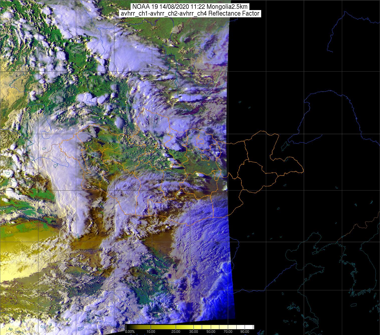Screen dimensions: 380x335
Task: Click the 'avhrr_ch1-avhrr_ch2-avhrr_ch4 Reflectance Factor' caption
Action: [190, 14]
